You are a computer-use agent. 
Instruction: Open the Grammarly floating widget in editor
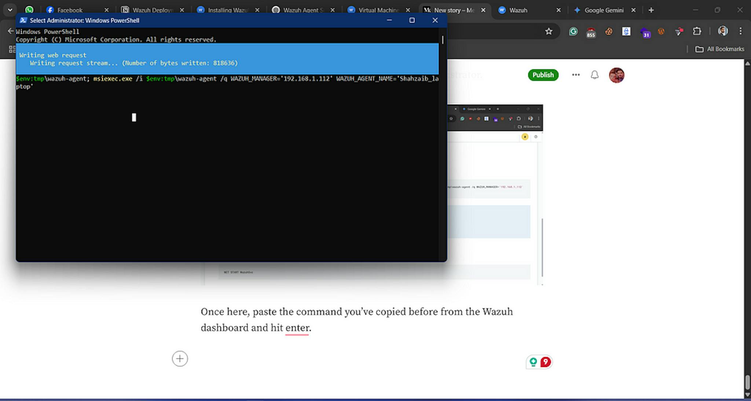533,362
